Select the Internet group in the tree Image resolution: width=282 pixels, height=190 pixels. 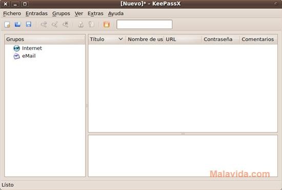[32, 48]
